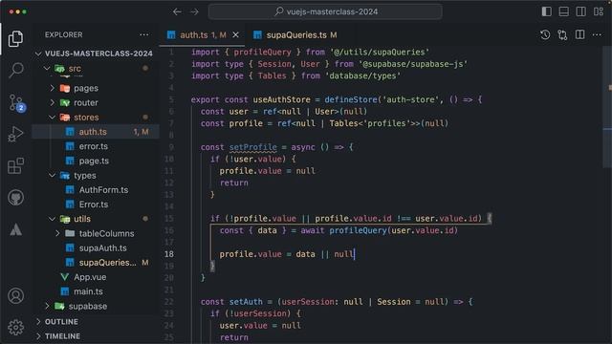Open Source Control view with 2 changes
The height and width of the screenshot is (344, 612).
pyautogui.click(x=16, y=103)
